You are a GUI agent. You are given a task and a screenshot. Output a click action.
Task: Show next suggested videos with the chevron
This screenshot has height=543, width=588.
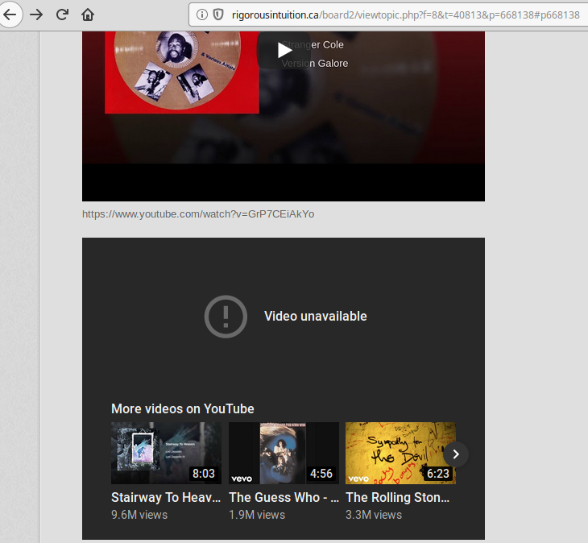[x=456, y=454]
